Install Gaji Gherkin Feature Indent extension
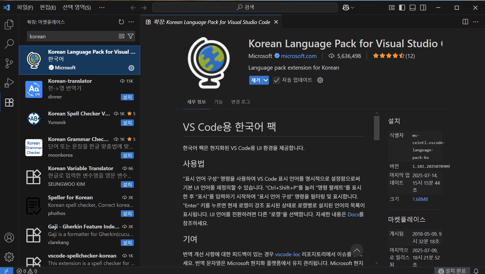 pos(127,243)
